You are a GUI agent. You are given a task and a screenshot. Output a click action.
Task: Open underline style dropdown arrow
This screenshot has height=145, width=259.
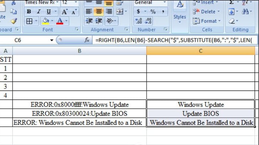click(55, 11)
